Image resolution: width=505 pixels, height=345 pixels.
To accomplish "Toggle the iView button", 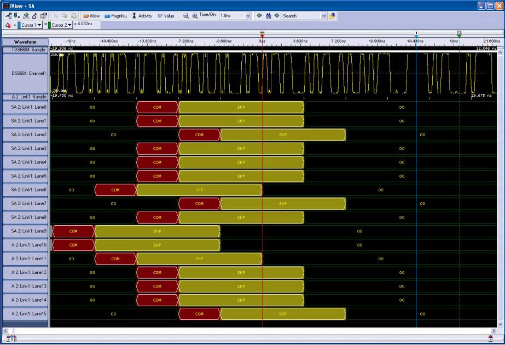I will click(x=91, y=16).
